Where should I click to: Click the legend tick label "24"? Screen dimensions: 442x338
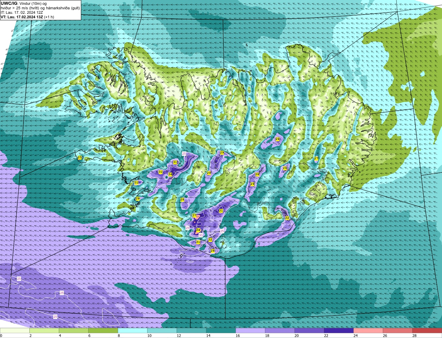pyautogui.click(x=355, y=336)
